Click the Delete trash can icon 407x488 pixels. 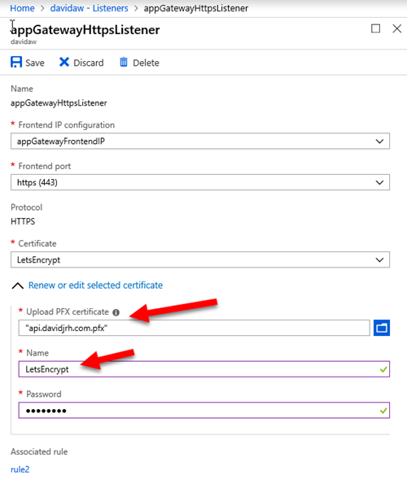124,62
